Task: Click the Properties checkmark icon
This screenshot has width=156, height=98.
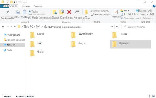Action: coord(116,12)
